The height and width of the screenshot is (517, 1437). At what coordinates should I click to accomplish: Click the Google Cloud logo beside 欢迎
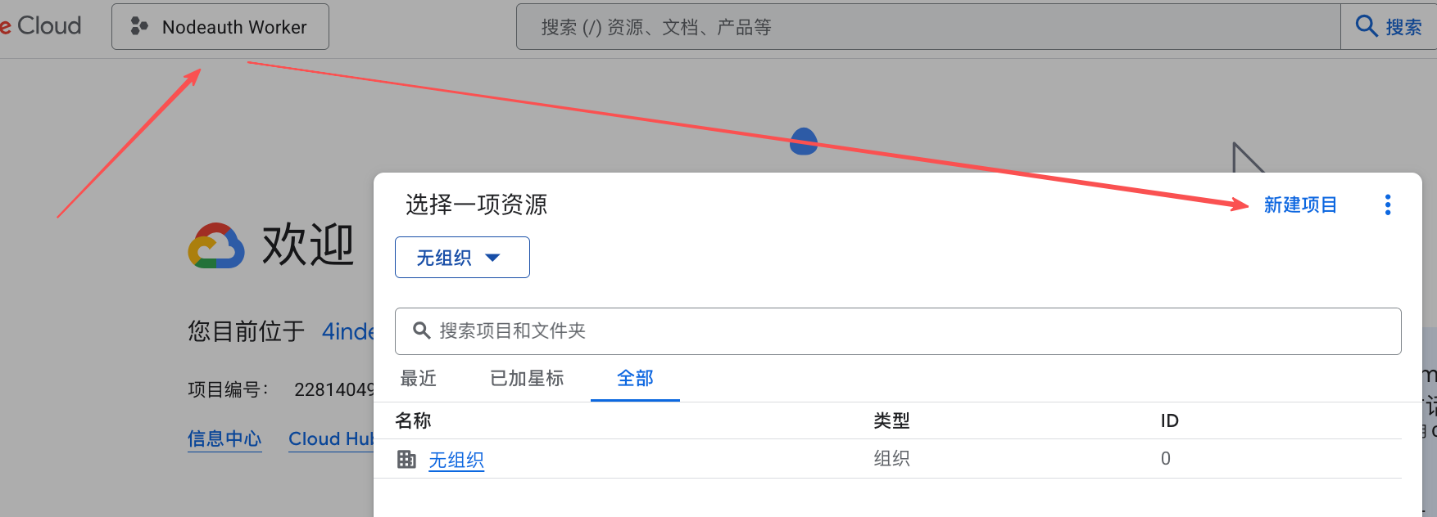216,246
